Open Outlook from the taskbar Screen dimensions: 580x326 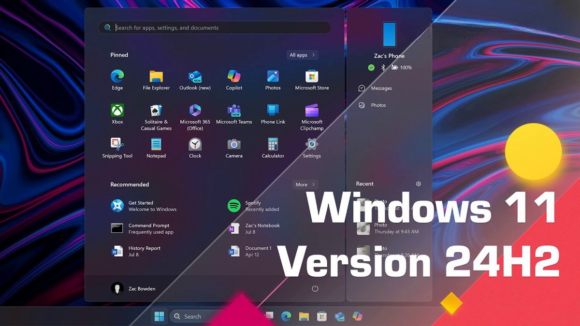pos(339,316)
